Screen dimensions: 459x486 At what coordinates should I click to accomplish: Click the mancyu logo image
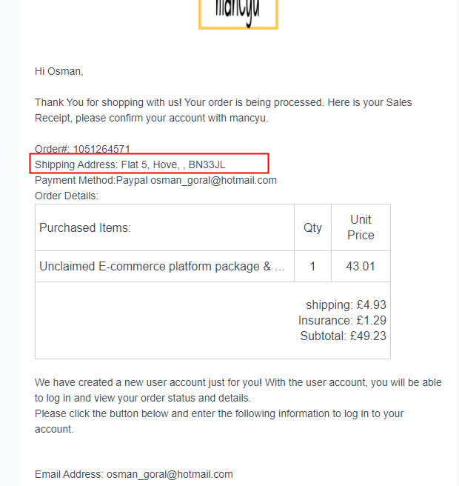click(x=238, y=13)
